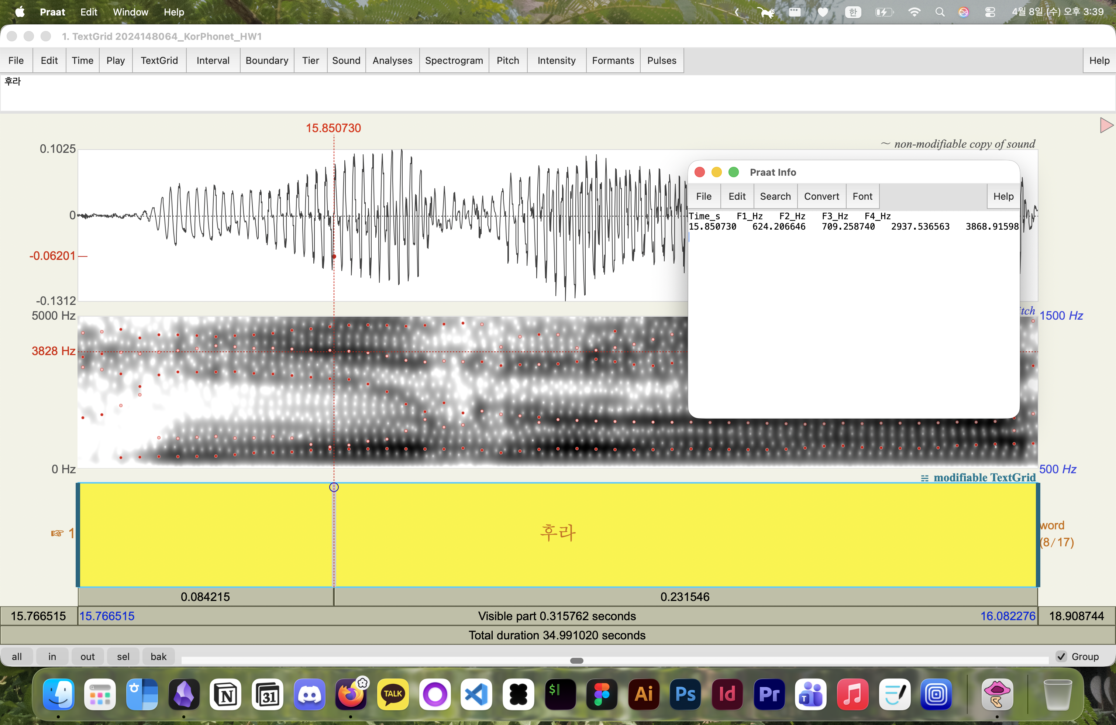
Task: Open Notion from the dock
Action: tap(225, 694)
